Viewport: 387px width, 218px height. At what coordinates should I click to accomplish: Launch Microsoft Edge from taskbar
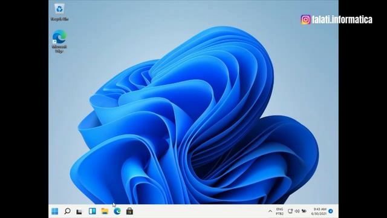117,211
